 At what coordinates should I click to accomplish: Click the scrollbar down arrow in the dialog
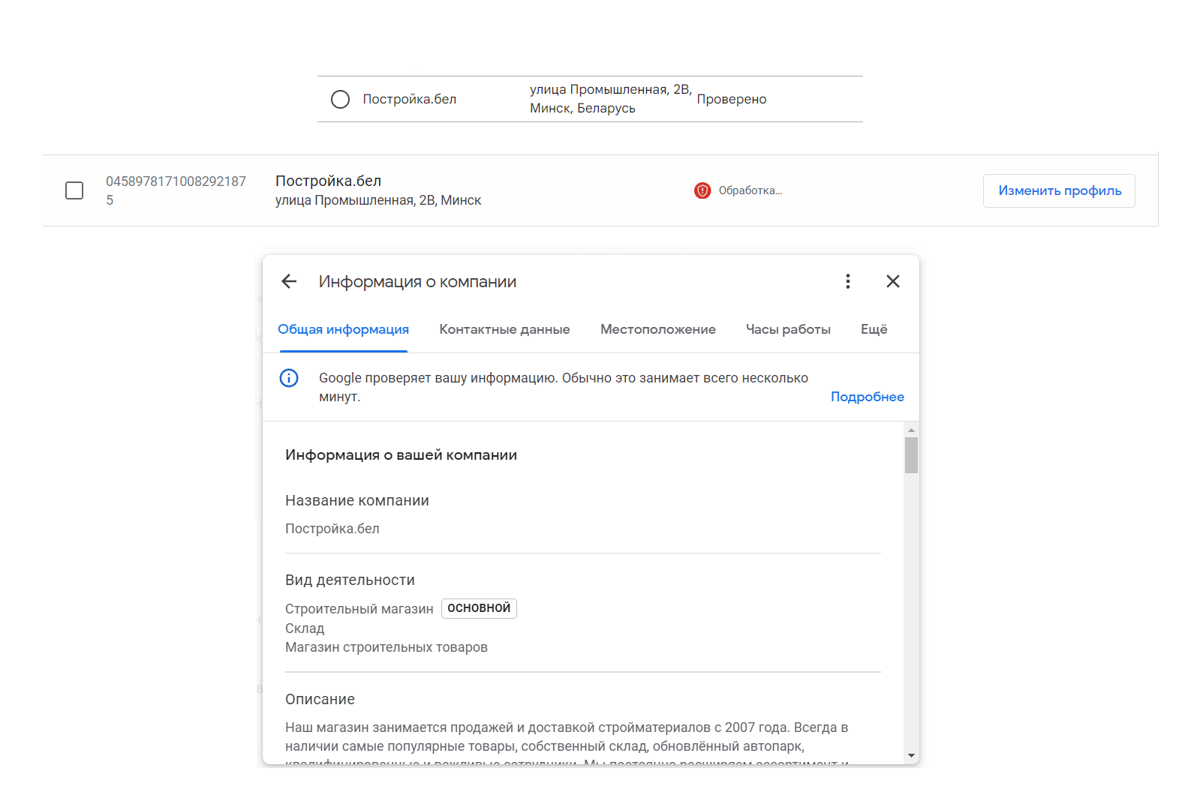[x=911, y=755]
